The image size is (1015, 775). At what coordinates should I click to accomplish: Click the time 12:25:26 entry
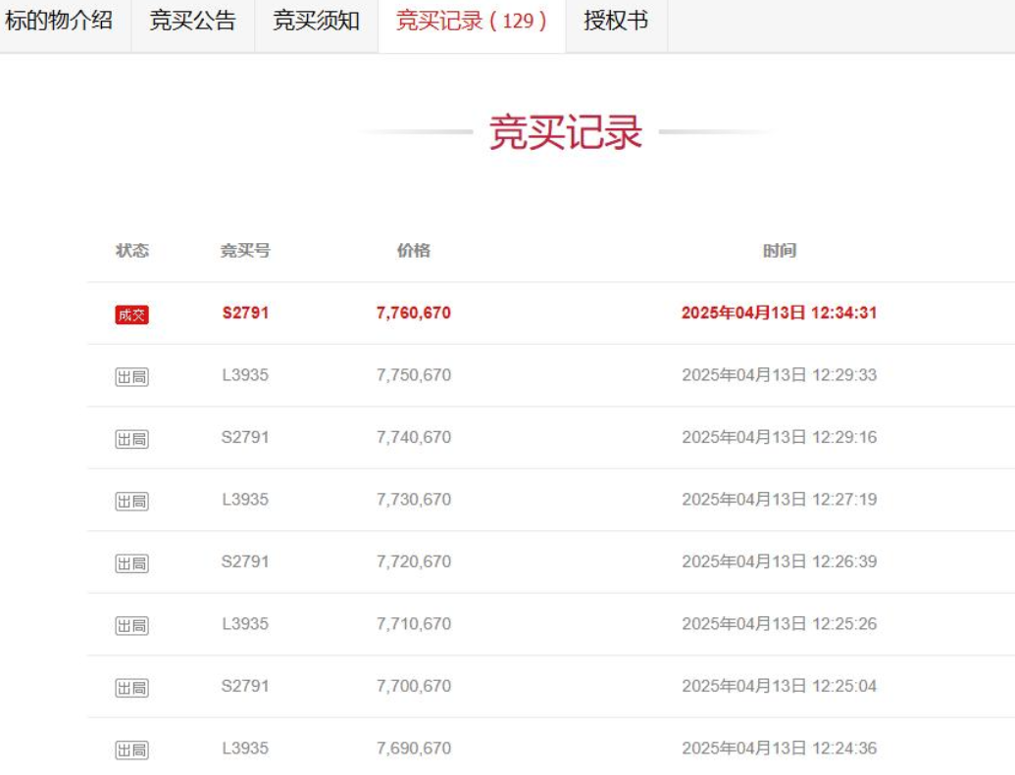click(780, 623)
